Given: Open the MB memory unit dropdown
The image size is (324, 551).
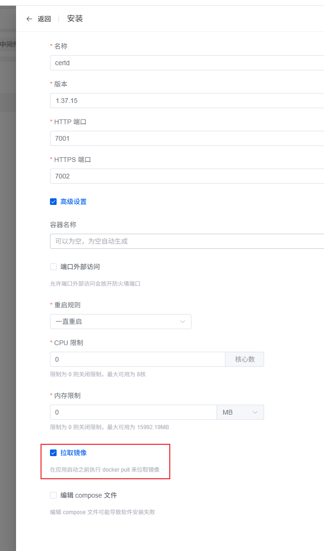Looking at the screenshot, I should (240, 412).
